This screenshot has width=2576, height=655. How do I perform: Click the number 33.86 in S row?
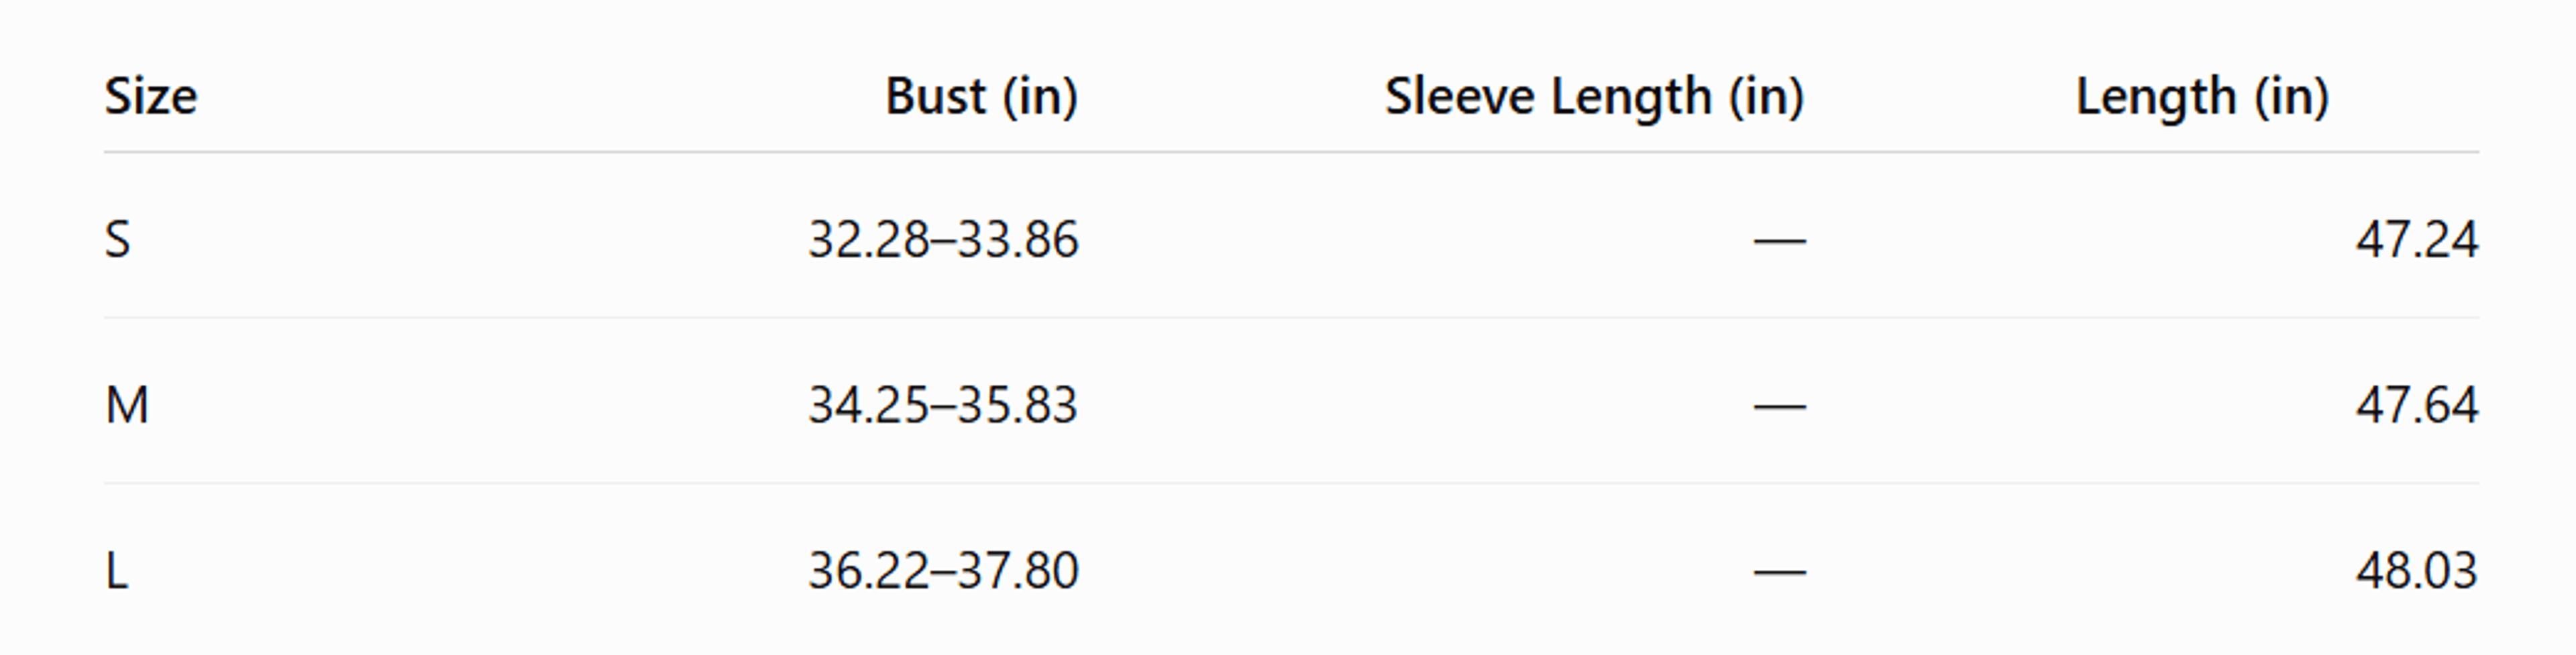(1018, 240)
